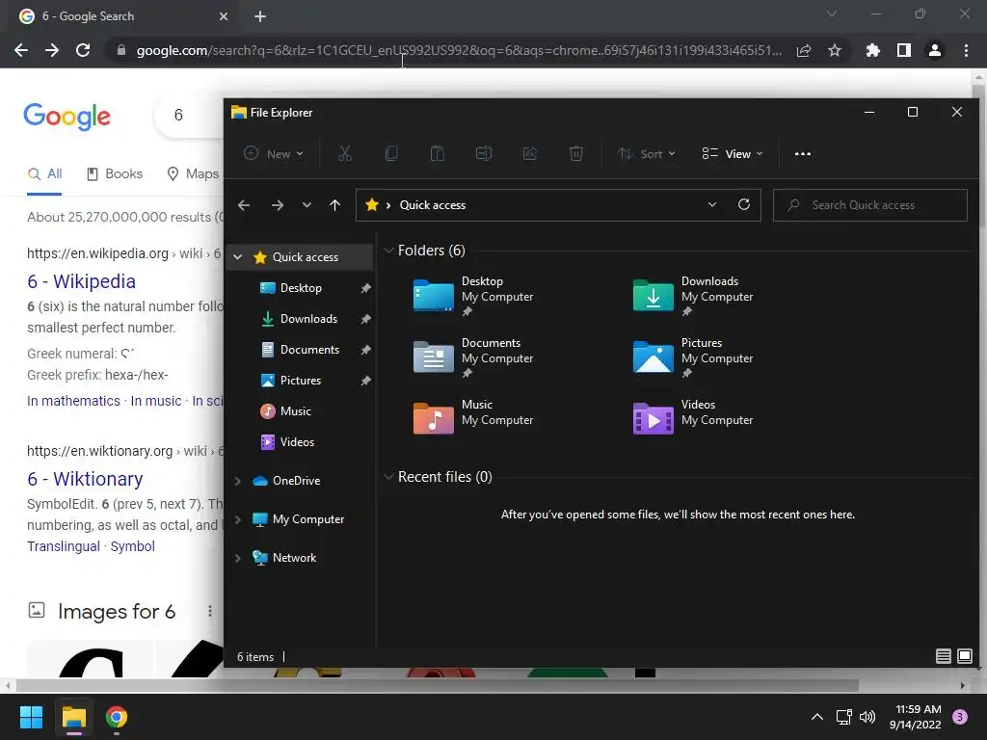Bookmark this page with Chrome star icon
987x740 pixels.
(x=835, y=50)
